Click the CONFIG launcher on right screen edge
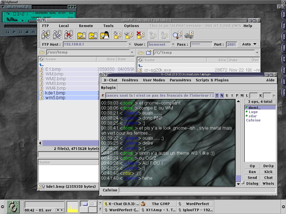Image resolution: width=286 pixels, height=214 pixels. tap(284, 93)
